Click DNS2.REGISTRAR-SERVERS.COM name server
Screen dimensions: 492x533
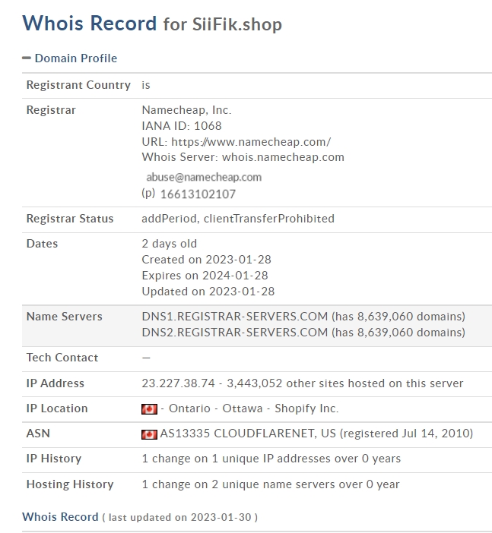click(x=235, y=333)
